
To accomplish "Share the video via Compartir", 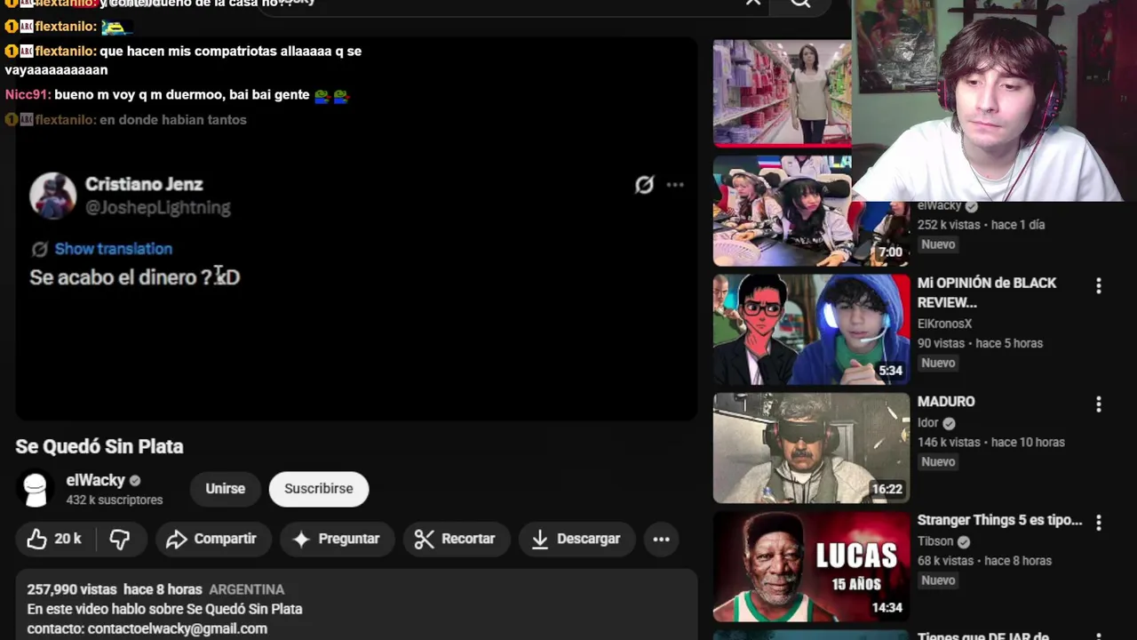I will (x=213, y=539).
